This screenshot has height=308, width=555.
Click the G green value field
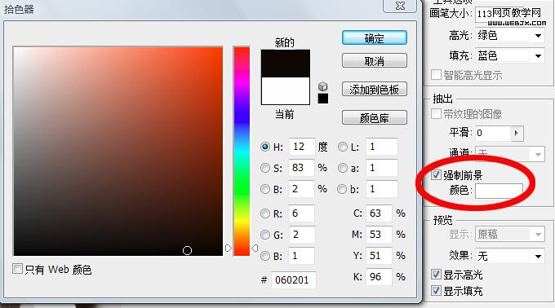[301, 235]
